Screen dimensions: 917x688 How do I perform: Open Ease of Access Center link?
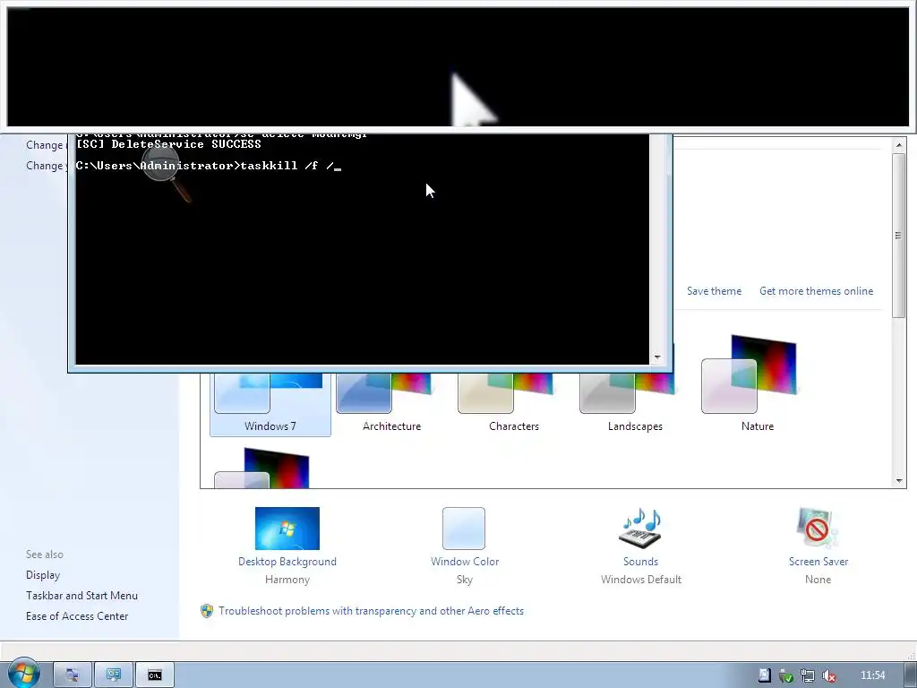[77, 616]
